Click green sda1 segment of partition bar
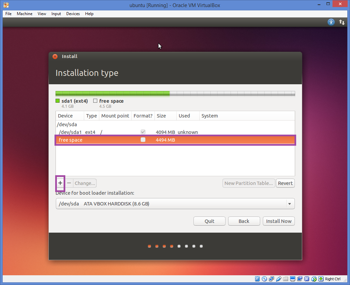Viewport: 350px width, 285px height. tap(112, 93)
